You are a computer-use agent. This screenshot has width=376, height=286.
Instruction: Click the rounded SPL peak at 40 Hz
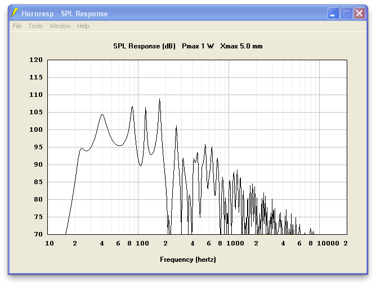click(102, 115)
